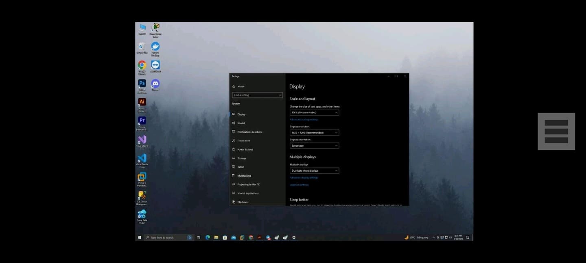This screenshot has height=263, width=586.
Task: Open the TeamViewer desktop shortcut
Action: (155, 67)
